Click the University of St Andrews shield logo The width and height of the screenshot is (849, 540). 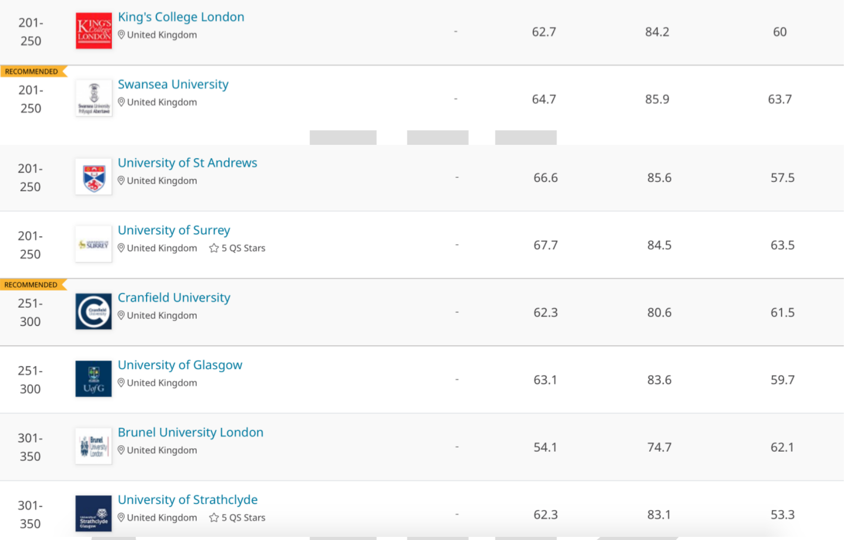point(94,177)
